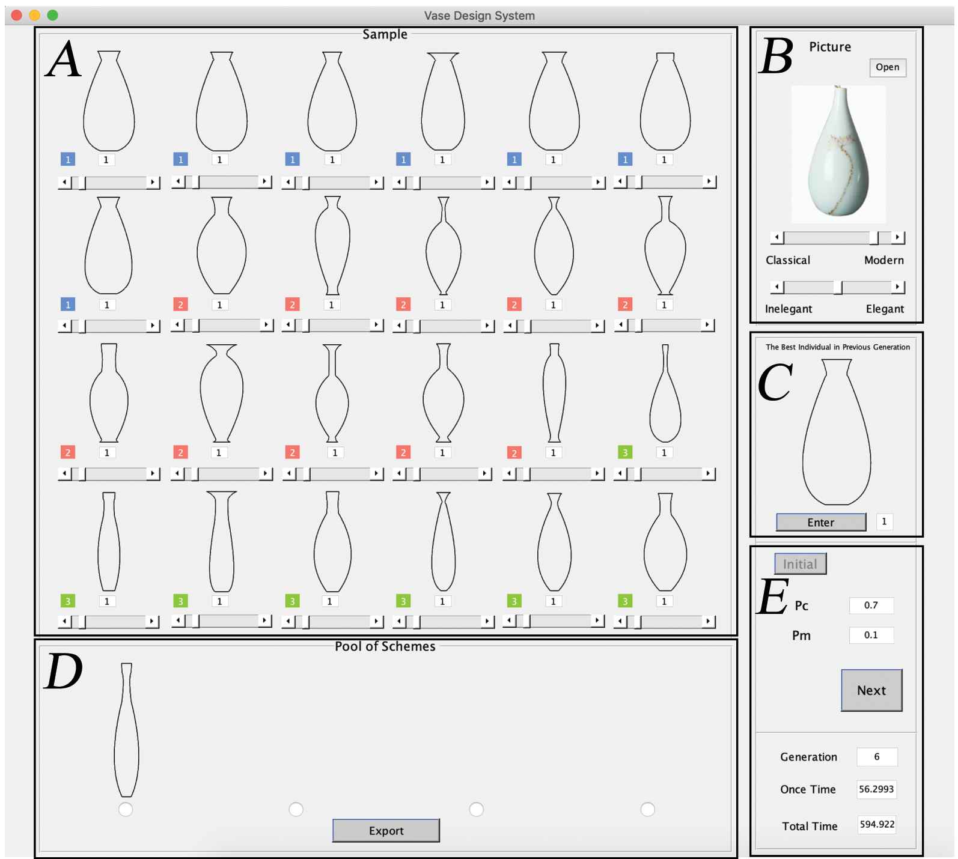The image size is (958, 859).
Task: Click the blue cluster 1 badge under first vase
Action: (x=68, y=160)
